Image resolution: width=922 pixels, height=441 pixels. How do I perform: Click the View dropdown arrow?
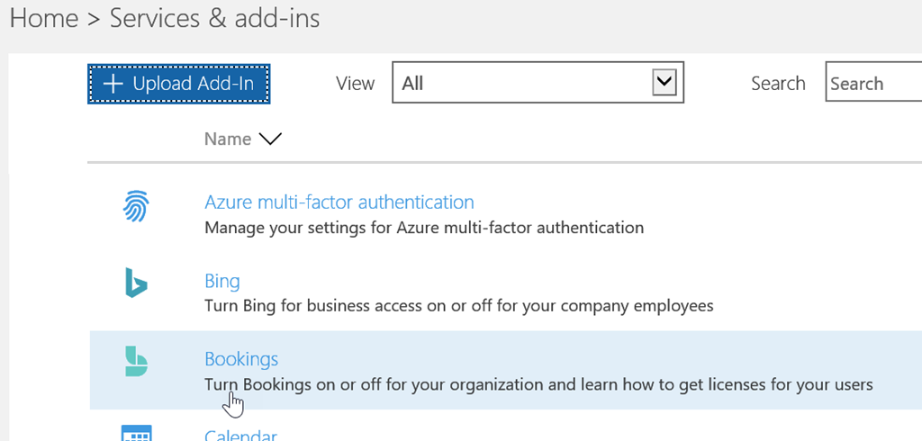coord(664,83)
